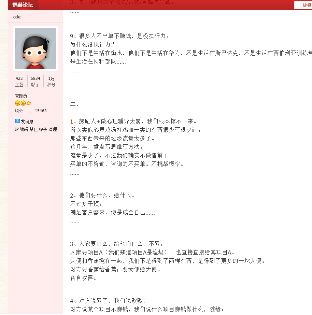Open the cde username profile link
The image size is (312, 315).
click(17, 17)
